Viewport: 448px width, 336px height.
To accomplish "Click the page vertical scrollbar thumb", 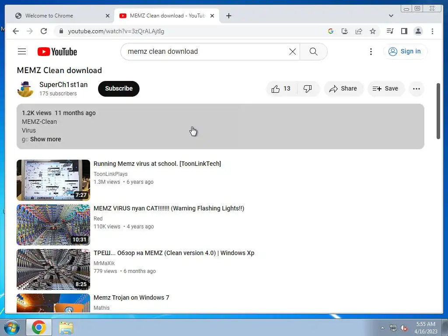I will (438, 111).
